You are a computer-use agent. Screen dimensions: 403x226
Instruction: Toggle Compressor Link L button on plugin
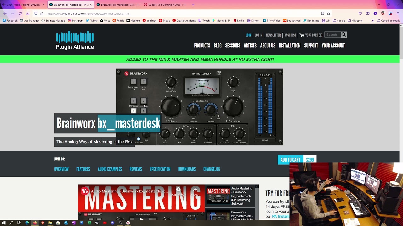coord(133,82)
